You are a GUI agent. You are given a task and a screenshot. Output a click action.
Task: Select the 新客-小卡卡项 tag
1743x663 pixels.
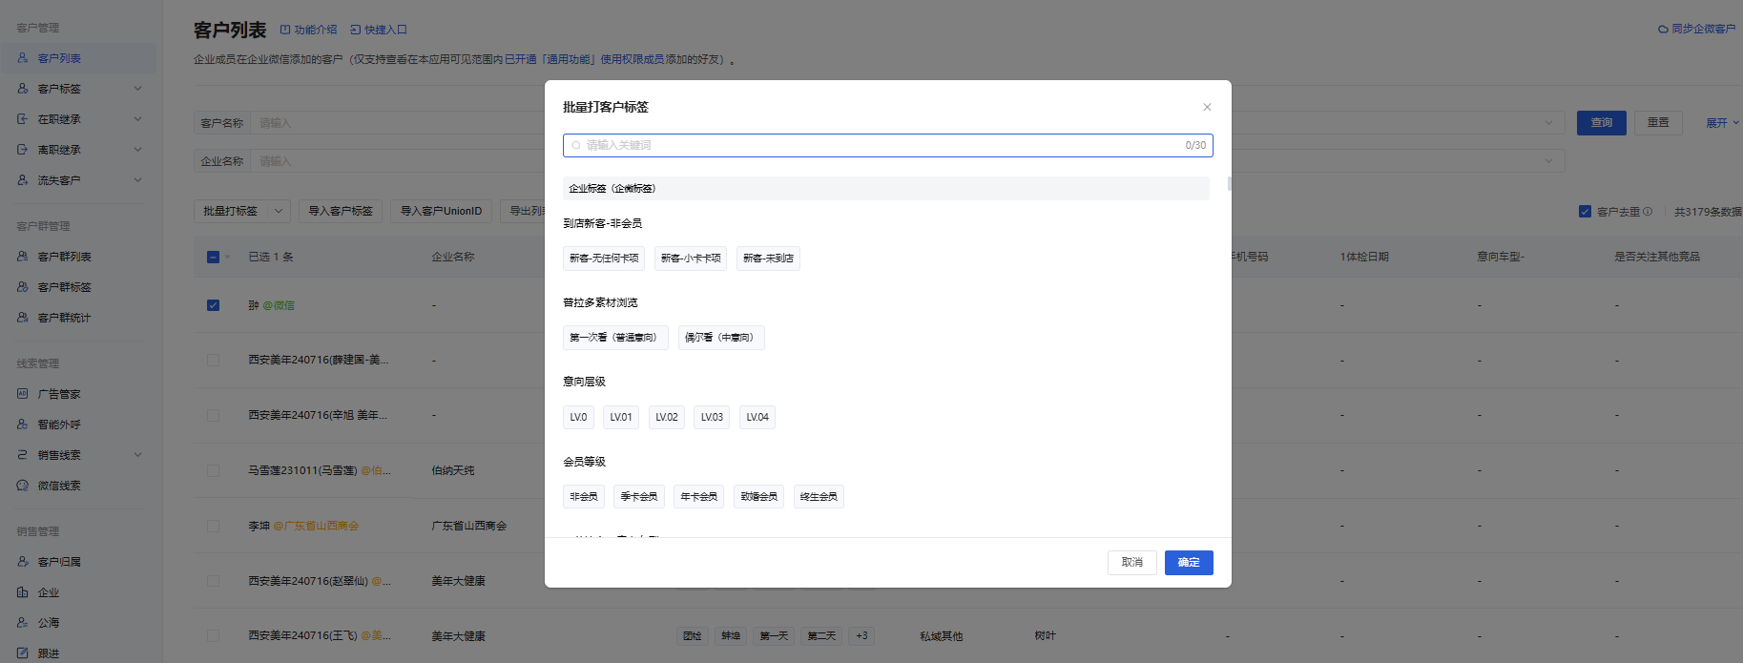(x=691, y=259)
